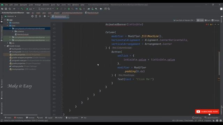
Task: Click the green Run app play icon
Action: [x=57, y=9]
